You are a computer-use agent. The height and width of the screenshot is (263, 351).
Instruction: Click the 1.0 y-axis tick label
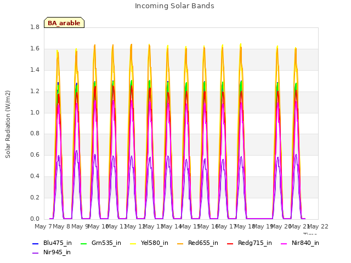pos(35,112)
